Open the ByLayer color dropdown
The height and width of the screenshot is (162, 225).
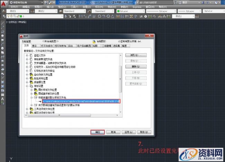pos(130,11)
